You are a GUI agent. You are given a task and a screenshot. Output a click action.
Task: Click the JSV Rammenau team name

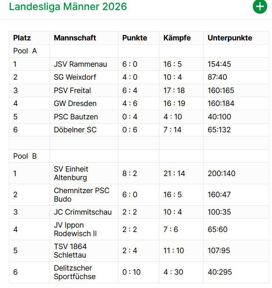(x=80, y=64)
